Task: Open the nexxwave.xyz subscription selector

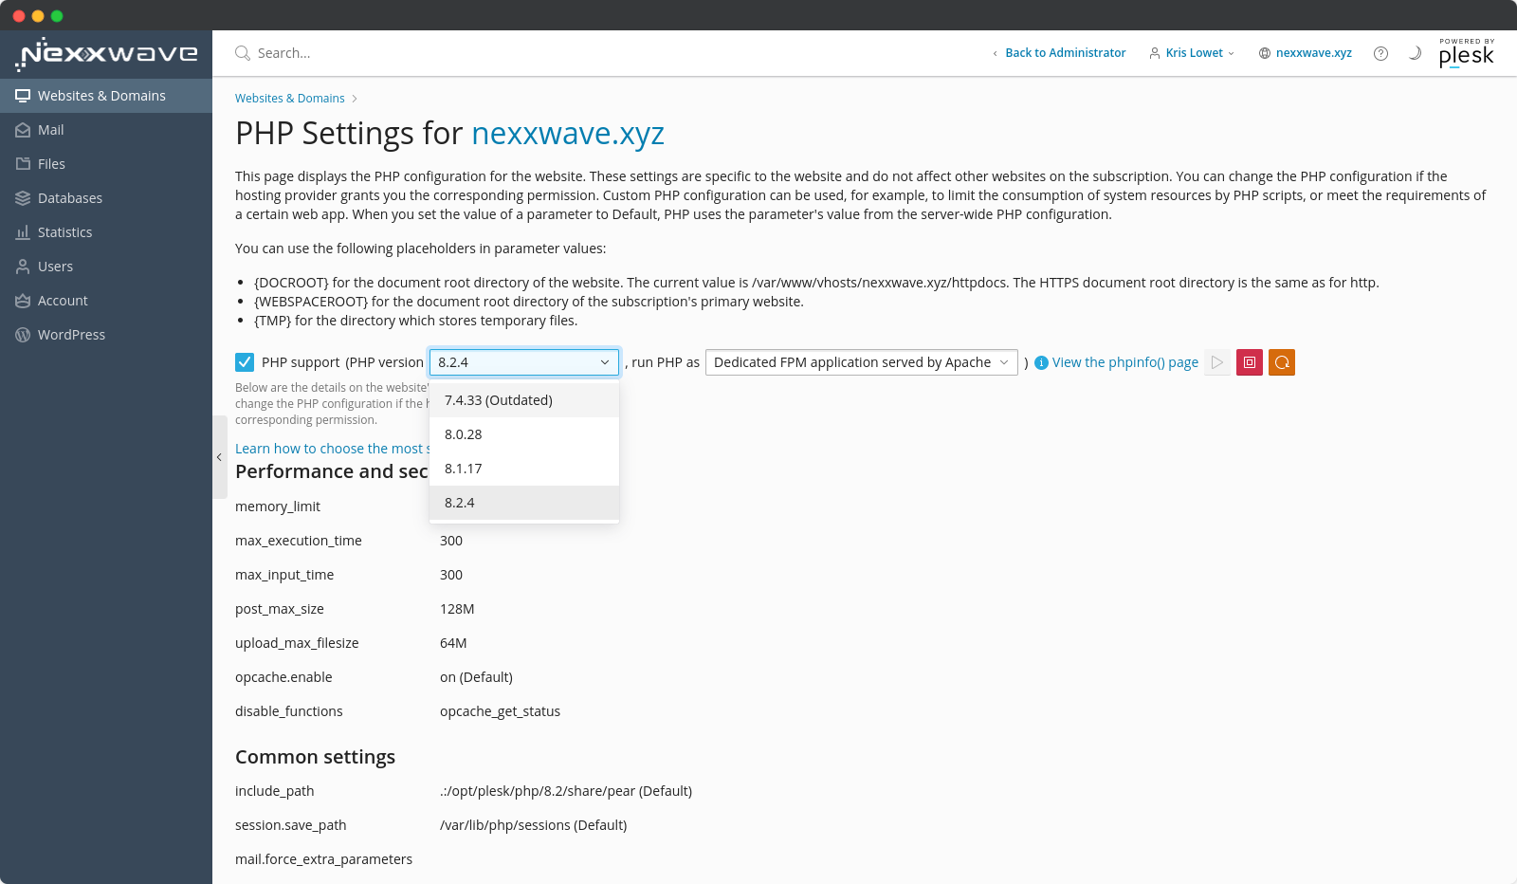Action: point(1306,53)
